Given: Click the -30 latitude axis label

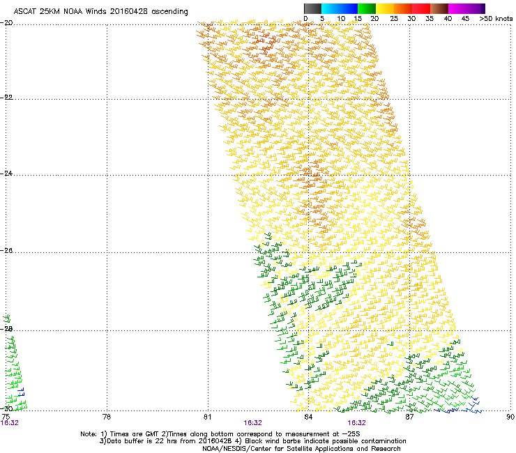Looking at the screenshot, I should (6, 408).
